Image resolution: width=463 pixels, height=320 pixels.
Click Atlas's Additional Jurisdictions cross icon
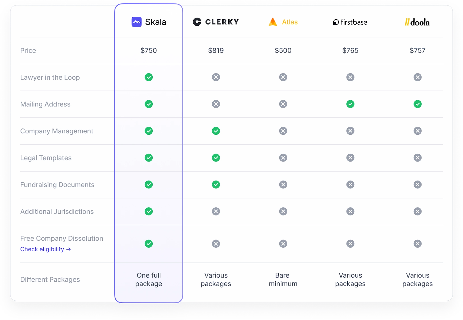(x=283, y=211)
